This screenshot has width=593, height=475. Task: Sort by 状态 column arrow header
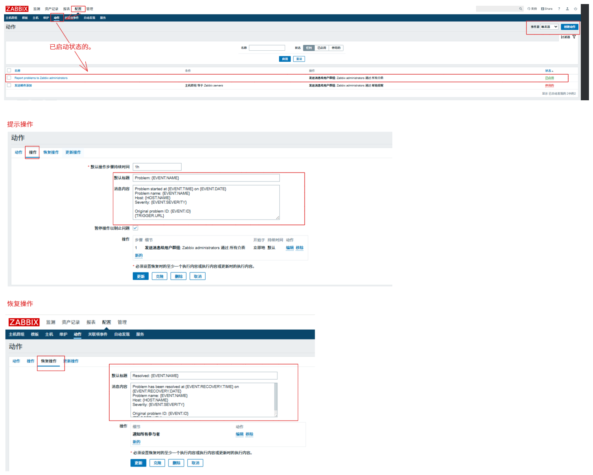tap(549, 71)
